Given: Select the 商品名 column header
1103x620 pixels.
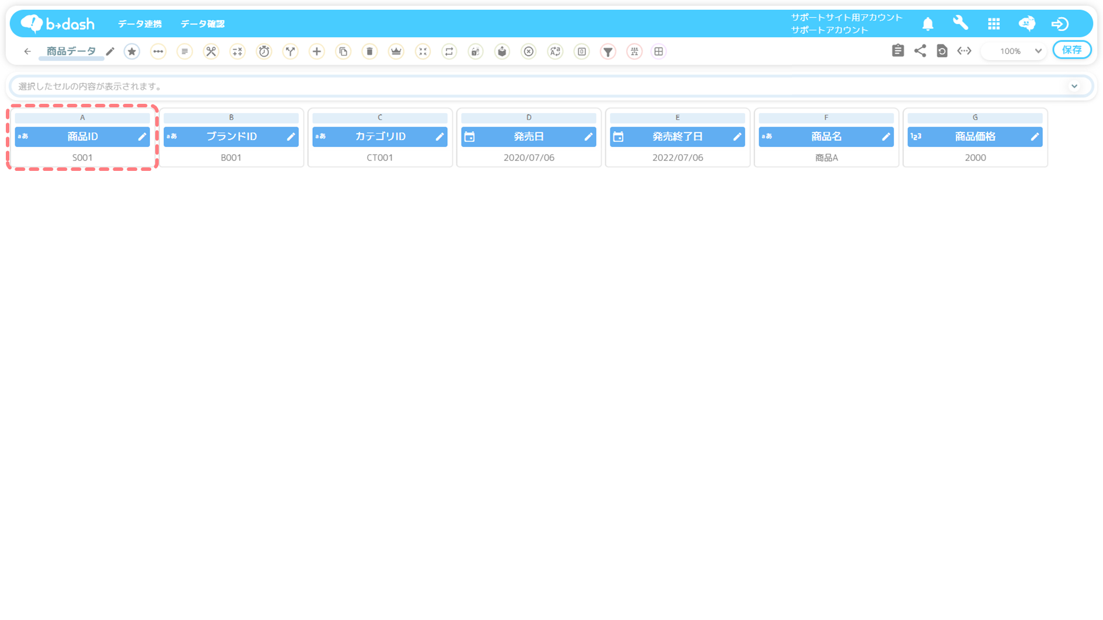Looking at the screenshot, I should coord(826,136).
